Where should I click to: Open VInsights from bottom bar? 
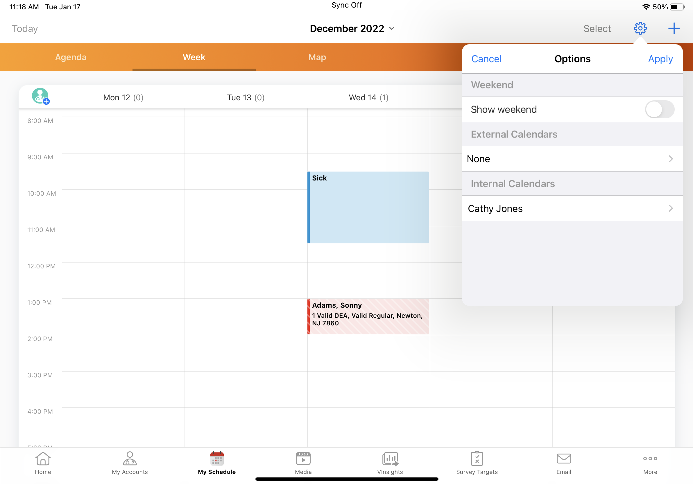390,463
